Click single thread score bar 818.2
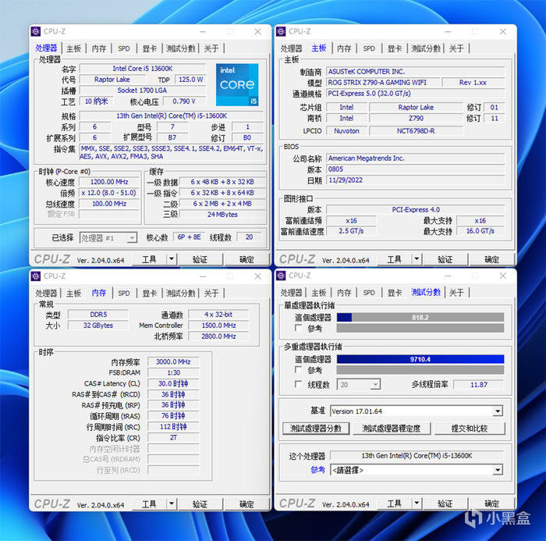 (x=420, y=317)
